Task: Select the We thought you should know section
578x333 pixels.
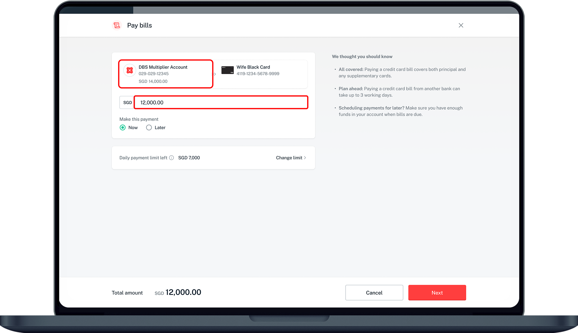Action: pyautogui.click(x=362, y=56)
